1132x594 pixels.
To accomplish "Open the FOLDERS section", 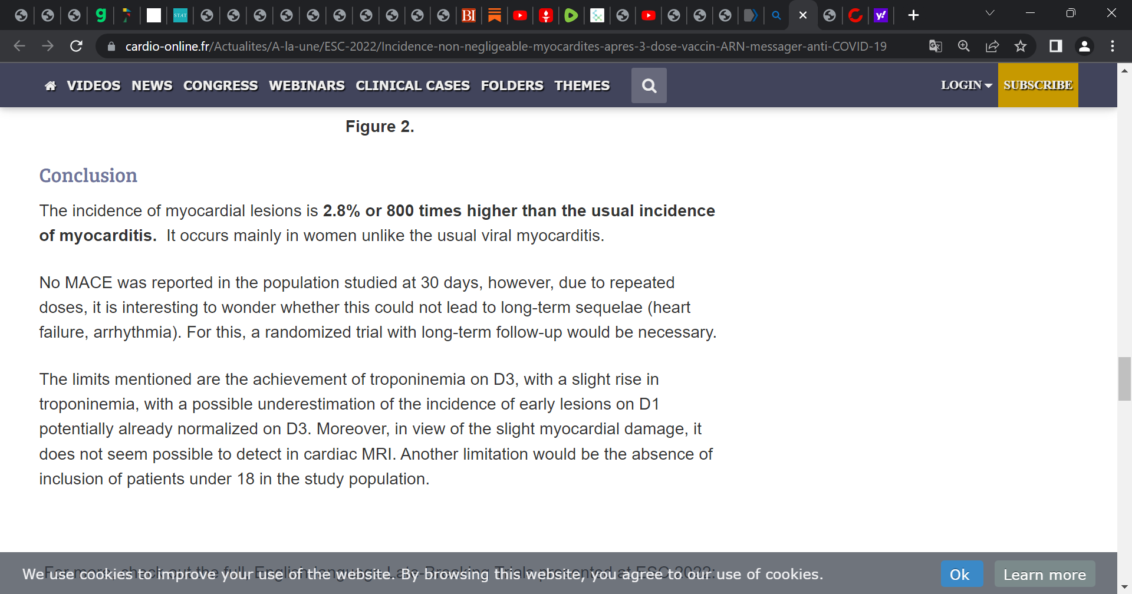I will [x=512, y=86].
